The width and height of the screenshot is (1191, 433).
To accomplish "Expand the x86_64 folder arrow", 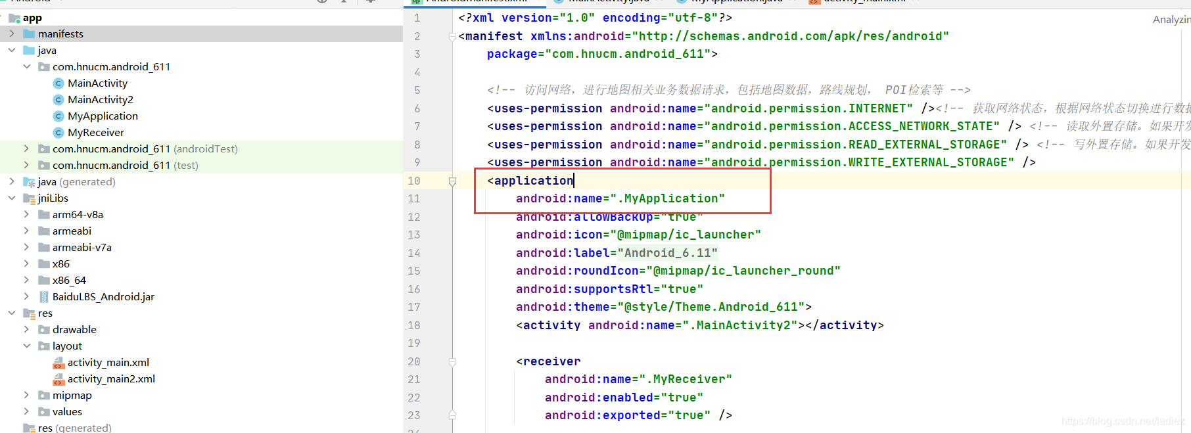I will pyautogui.click(x=27, y=280).
